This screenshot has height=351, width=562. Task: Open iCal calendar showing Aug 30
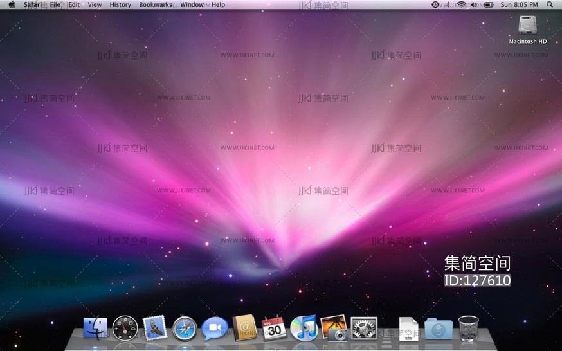point(274,328)
